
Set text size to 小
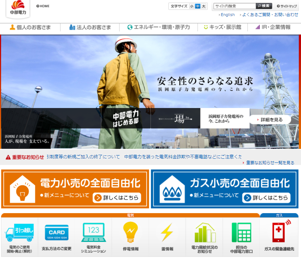(192, 6)
